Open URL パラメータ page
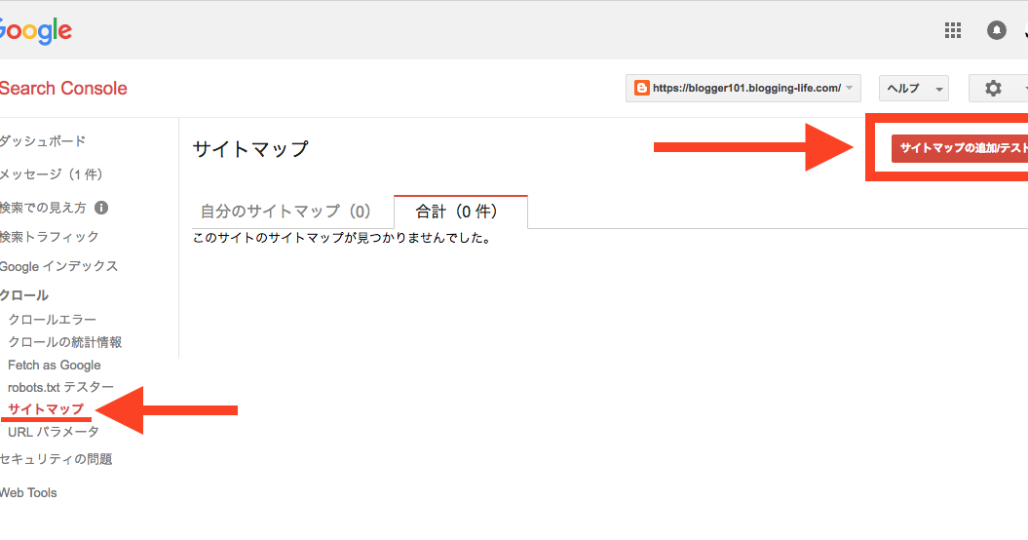 click(54, 432)
